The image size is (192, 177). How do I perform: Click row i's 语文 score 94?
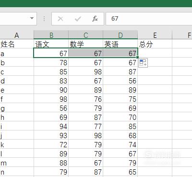(x=51, y=126)
